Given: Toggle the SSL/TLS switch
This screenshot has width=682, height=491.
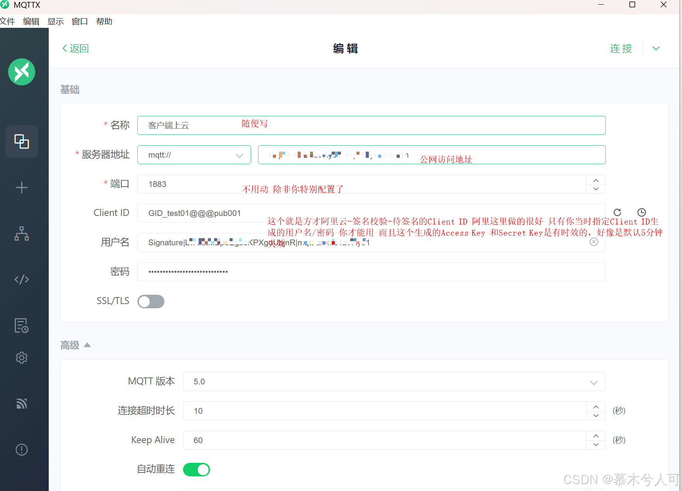Looking at the screenshot, I should pos(151,301).
